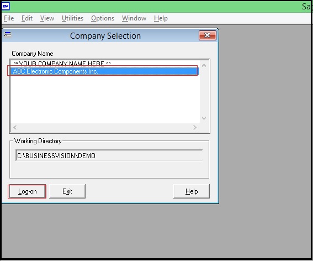Click the Exit button

(67, 191)
